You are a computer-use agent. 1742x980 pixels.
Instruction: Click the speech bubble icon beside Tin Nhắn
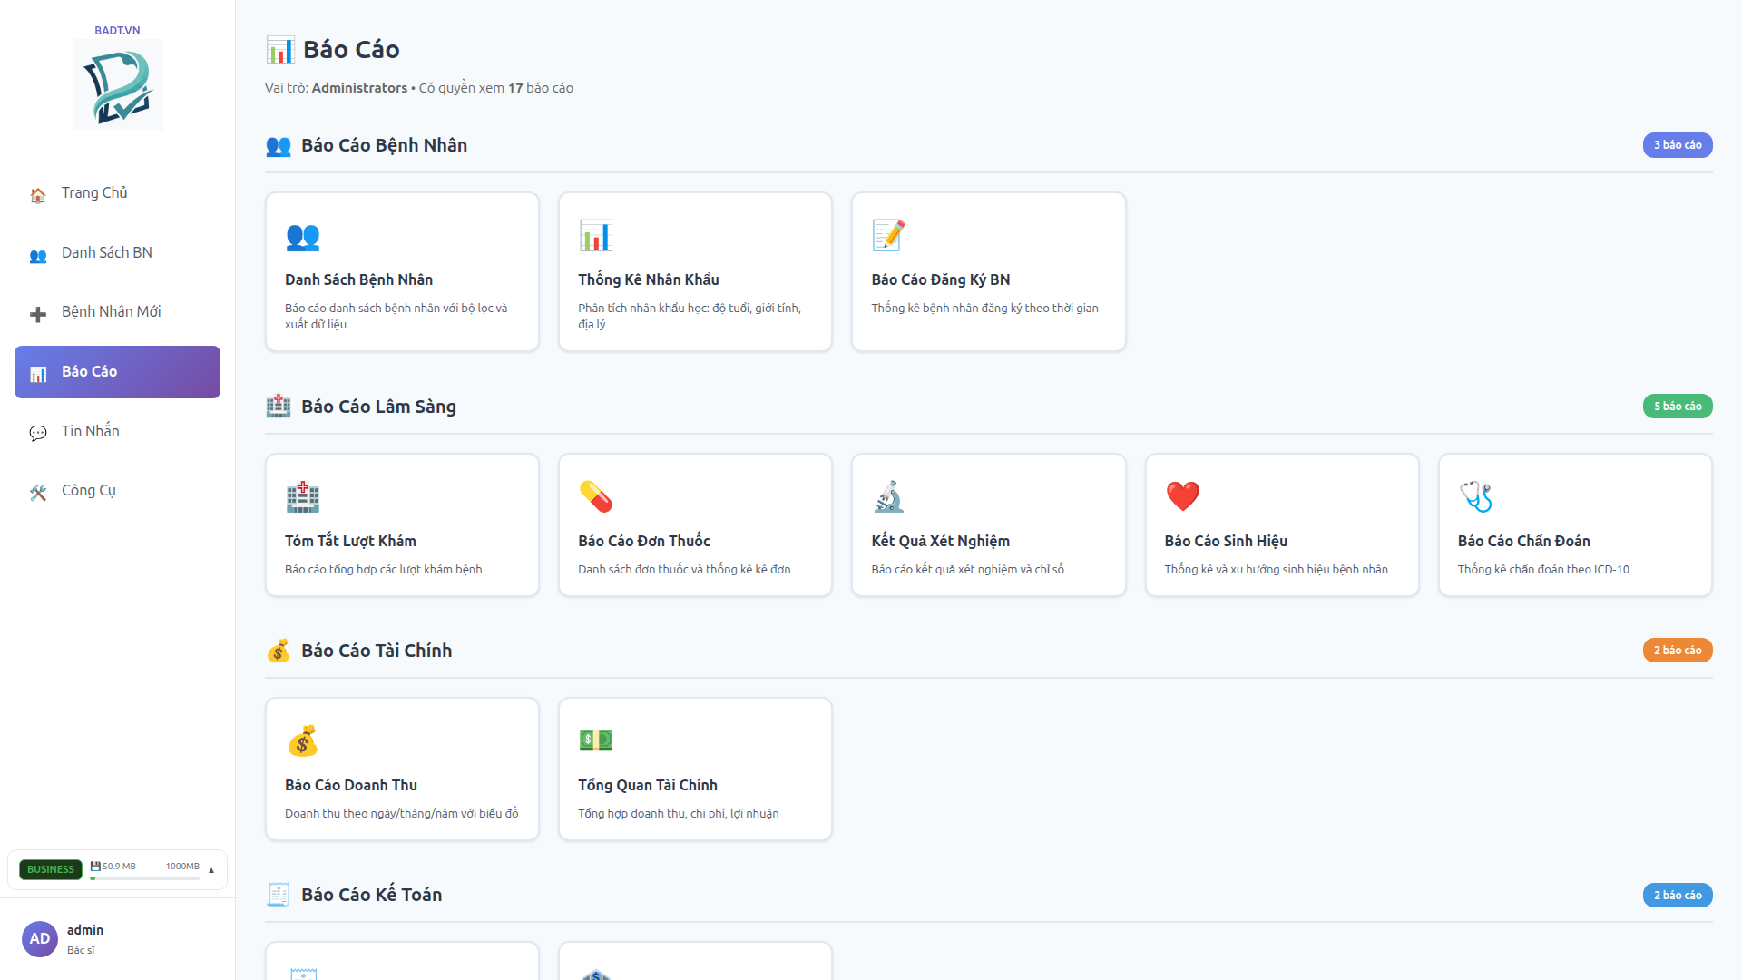point(38,433)
